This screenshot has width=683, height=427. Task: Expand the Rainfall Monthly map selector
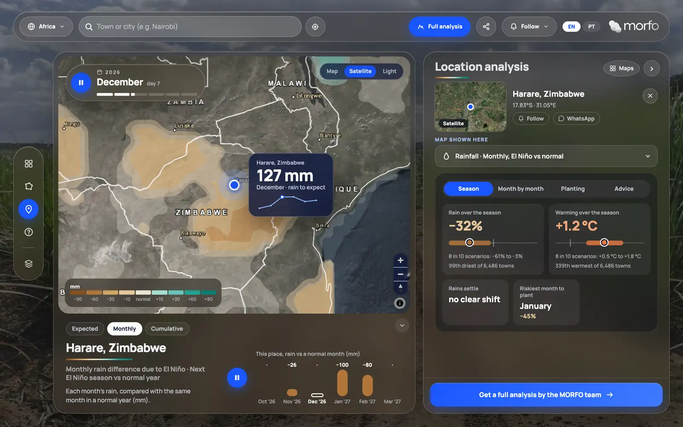(546, 156)
